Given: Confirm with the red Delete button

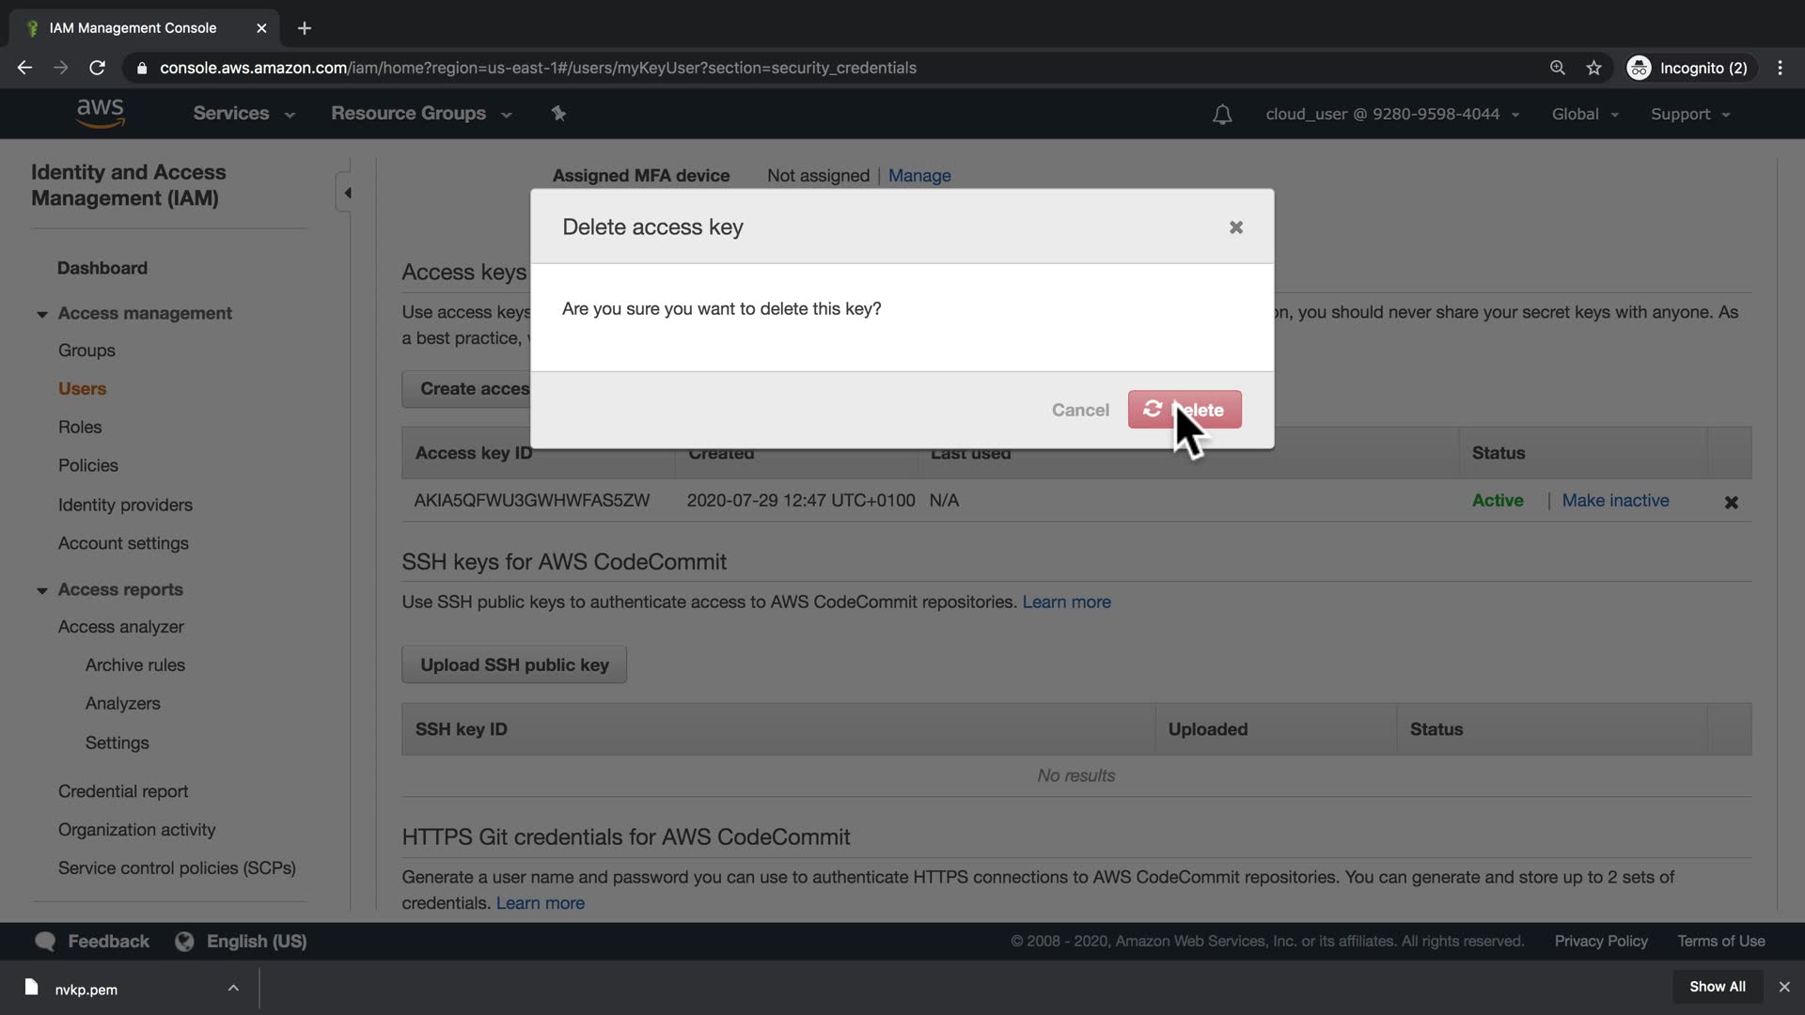Looking at the screenshot, I should 1184,410.
